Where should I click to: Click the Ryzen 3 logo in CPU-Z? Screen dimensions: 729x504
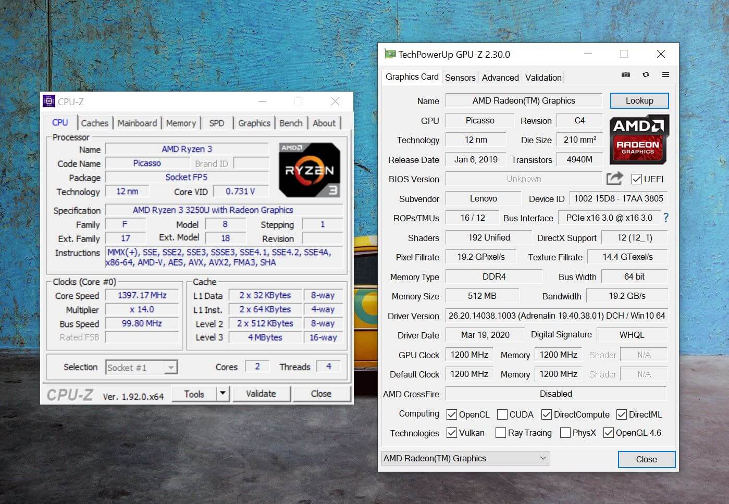point(310,169)
